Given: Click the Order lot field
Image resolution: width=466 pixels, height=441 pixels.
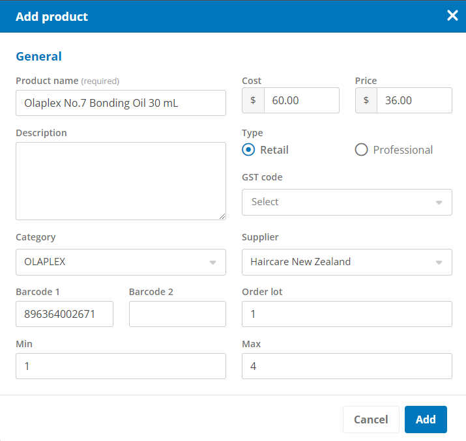Looking at the screenshot, I should pyautogui.click(x=347, y=314).
